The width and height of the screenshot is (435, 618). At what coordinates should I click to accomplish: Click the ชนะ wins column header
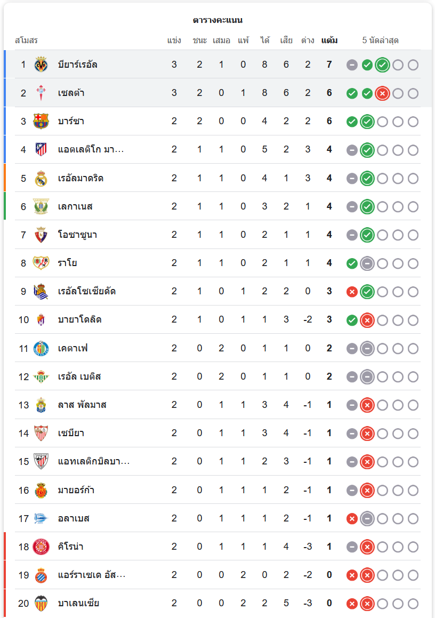[199, 41]
